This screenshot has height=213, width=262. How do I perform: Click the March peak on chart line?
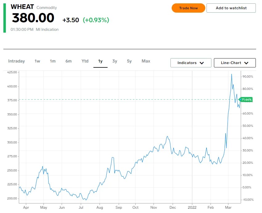tap(231, 74)
